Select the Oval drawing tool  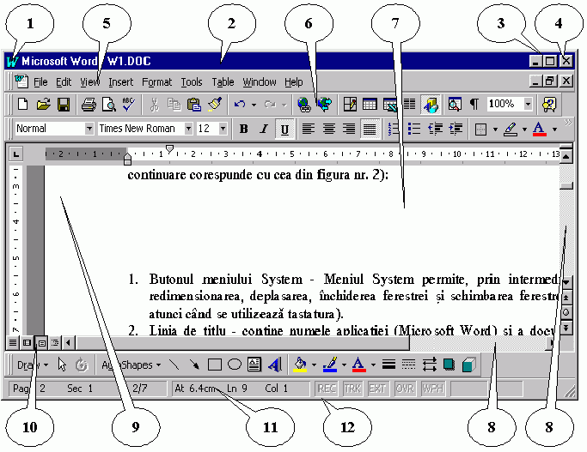click(235, 365)
